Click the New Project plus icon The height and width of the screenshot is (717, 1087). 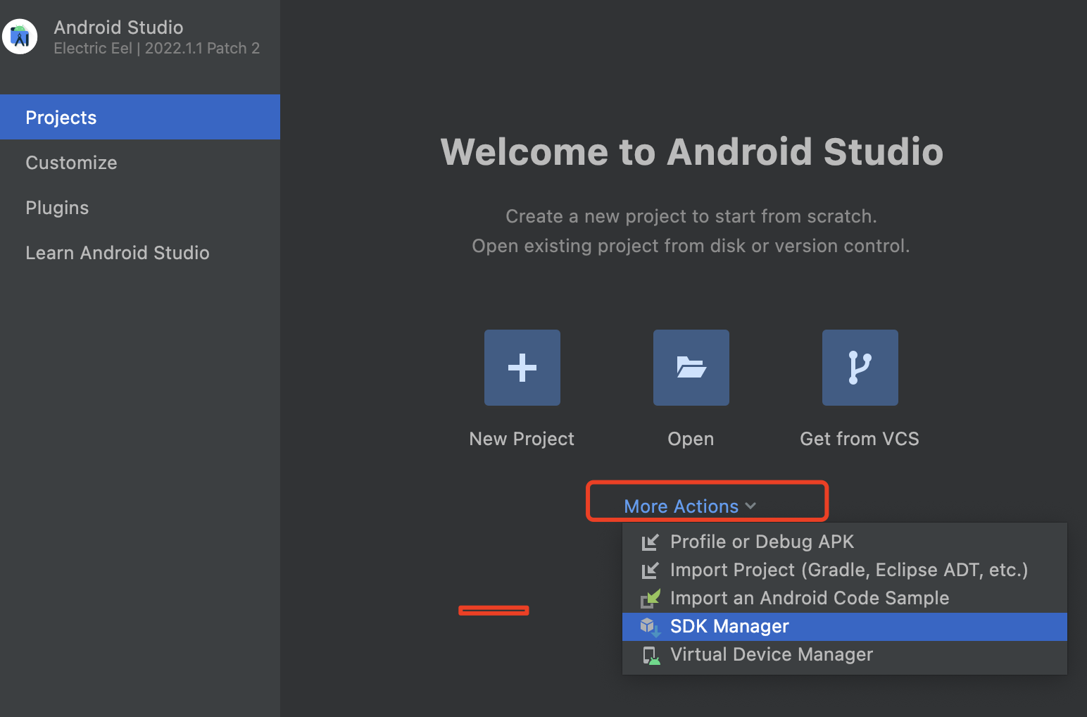(x=522, y=368)
